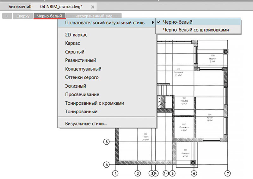Apply the Тонированный с кромками style
This screenshot has width=253, height=179.
(94, 103)
